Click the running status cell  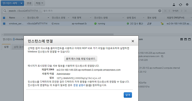[101, 24]
